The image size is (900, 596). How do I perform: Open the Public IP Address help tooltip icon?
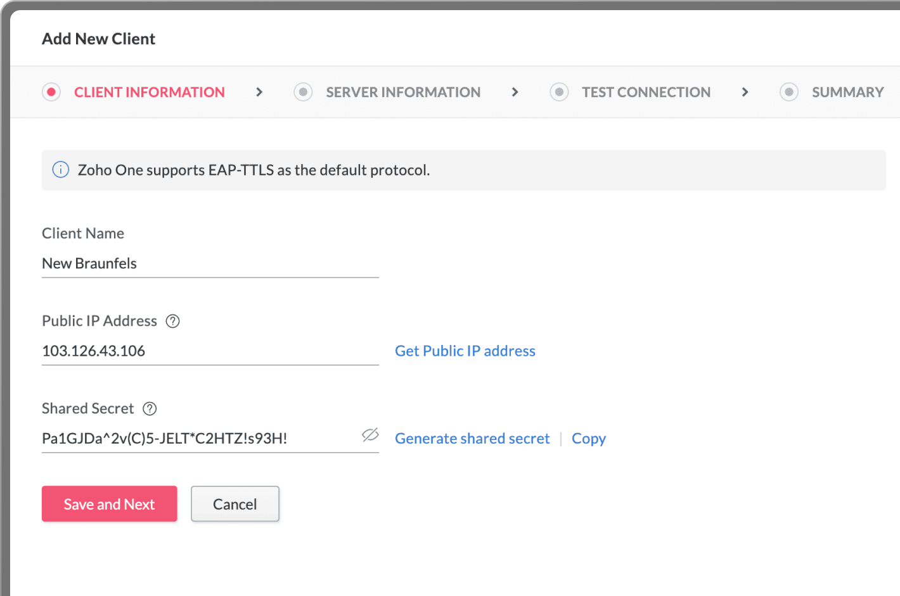(172, 321)
